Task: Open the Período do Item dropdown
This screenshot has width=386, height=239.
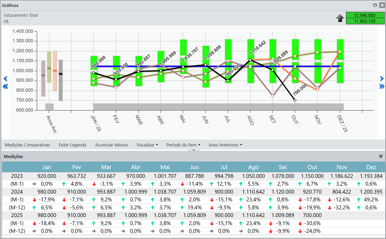Action: click(x=183, y=145)
